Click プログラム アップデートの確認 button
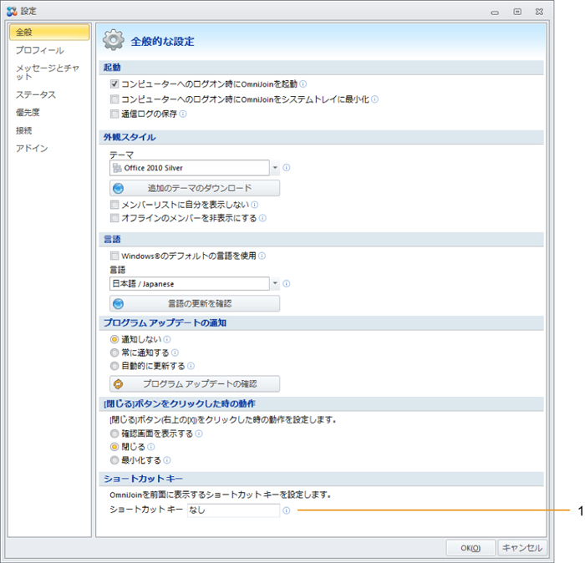Screen dimensions: 585x563 [195, 383]
